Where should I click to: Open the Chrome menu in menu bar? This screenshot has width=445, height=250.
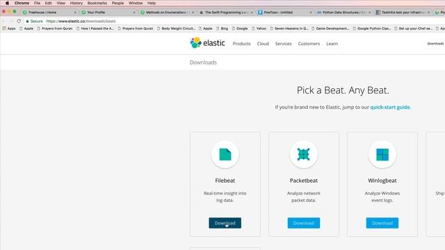[22, 3]
